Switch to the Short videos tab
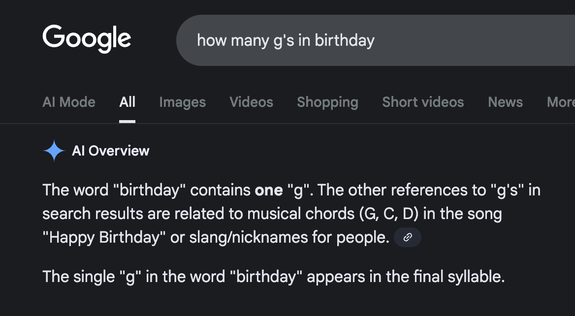Viewport: 575px width, 316px height. 423,102
